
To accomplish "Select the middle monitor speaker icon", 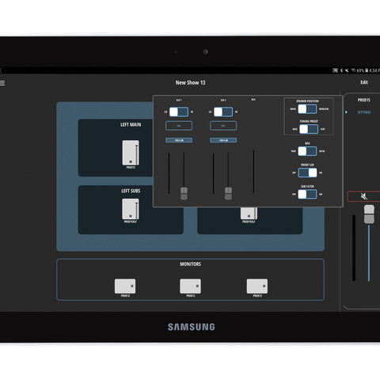I will 190,287.
